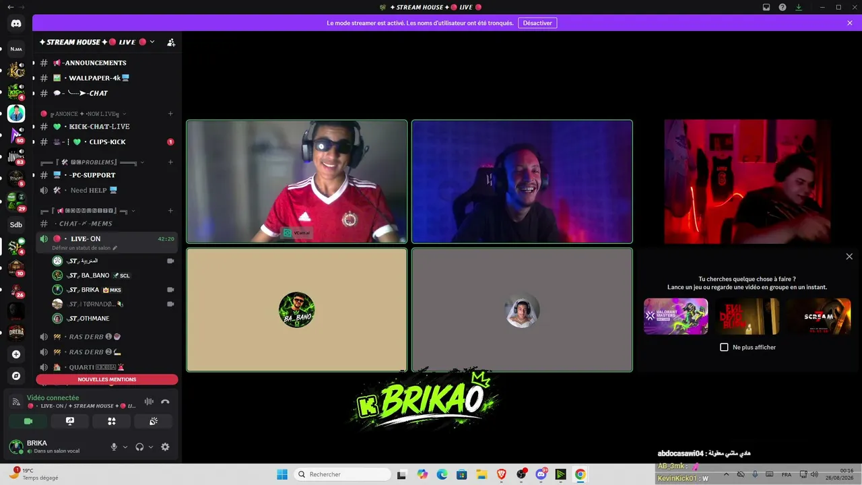This screenshot has height=485, width=862.
Task: Jump to NOUVELLES MENTIONS
Action: pos(107,379)
